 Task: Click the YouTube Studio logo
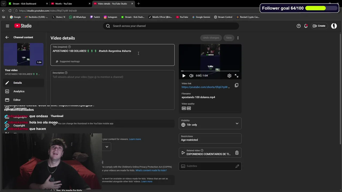tap(23, 26)
